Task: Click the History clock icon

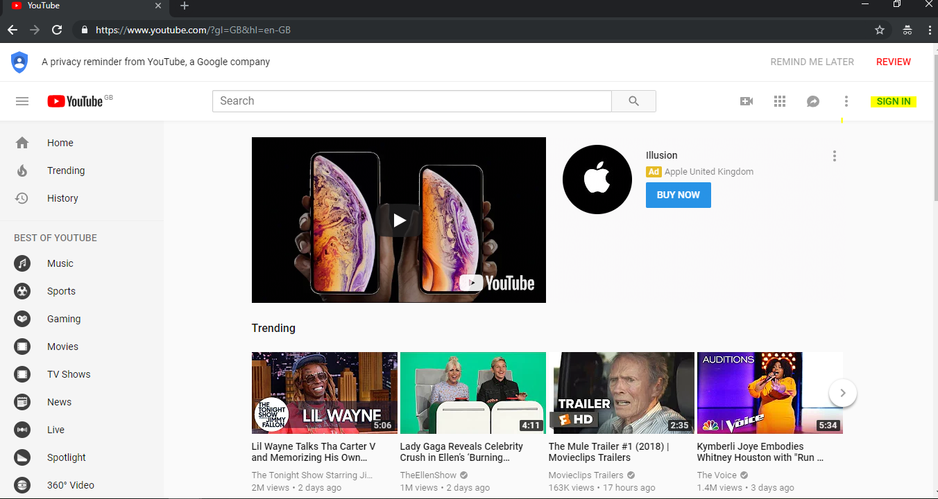Action: 22,198
